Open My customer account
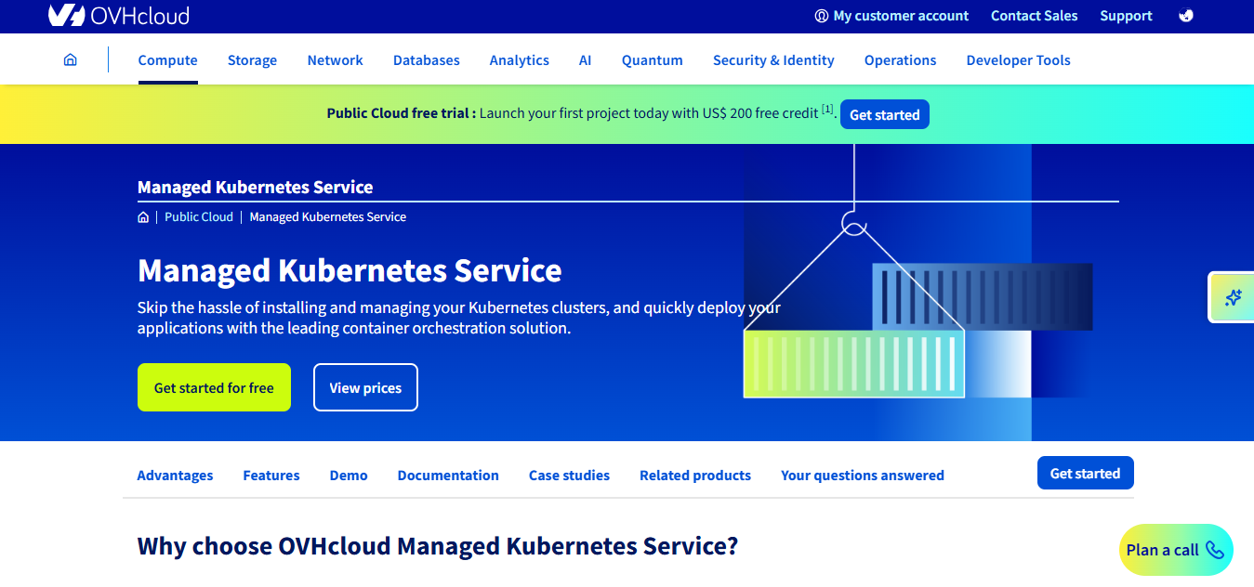1254x587 pixels. pos(891,16)
